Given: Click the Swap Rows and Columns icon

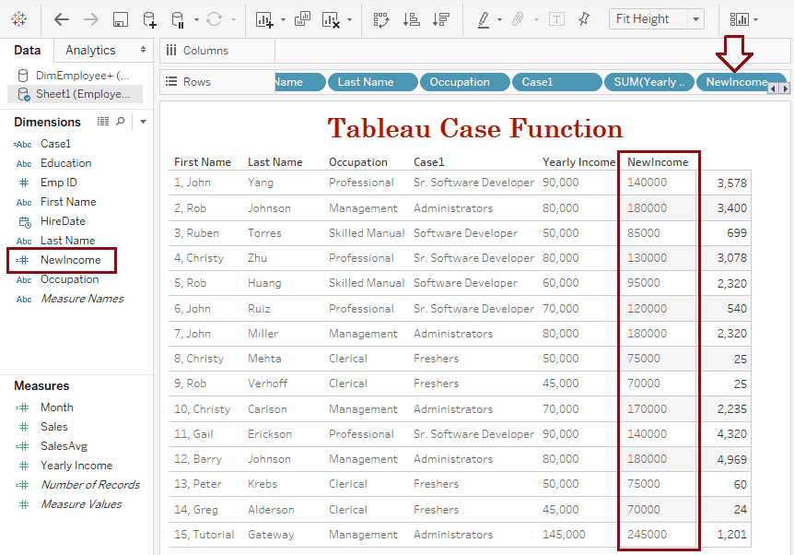Looking at the screenshot, I should (x=381, y=19).
